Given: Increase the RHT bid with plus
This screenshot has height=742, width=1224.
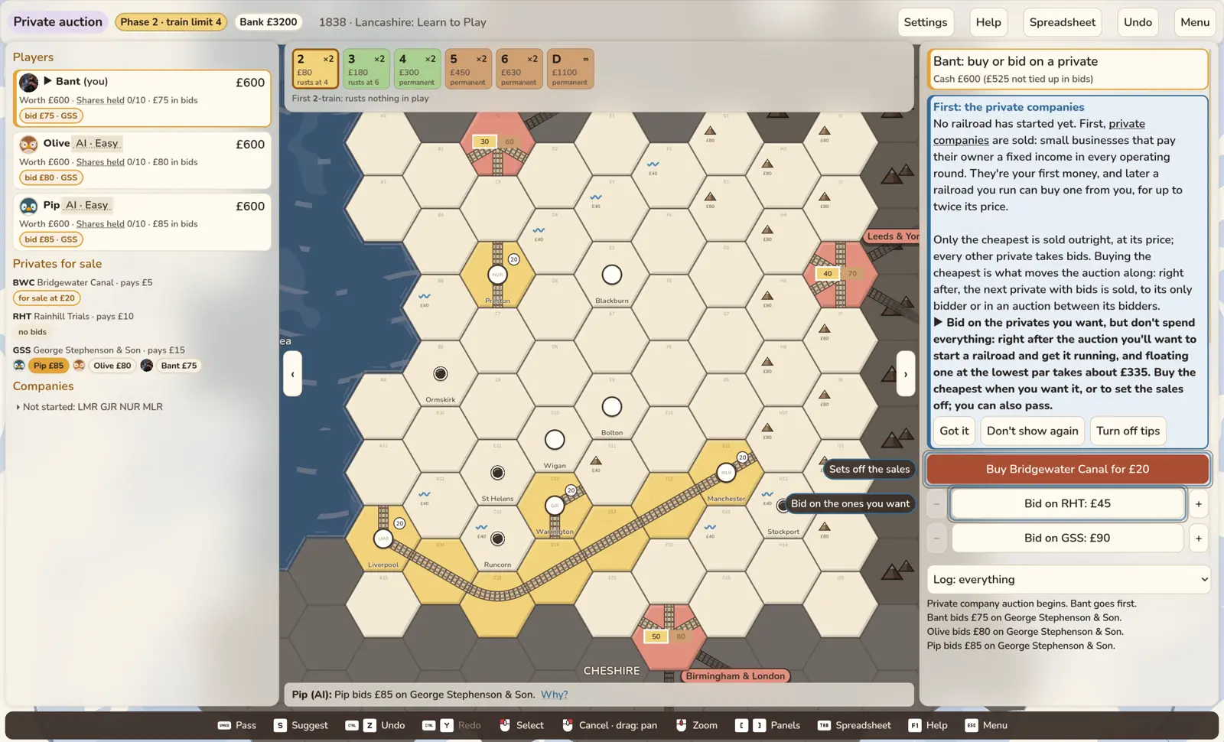Looking at the screenshot, I should [x=1199, y=504].
